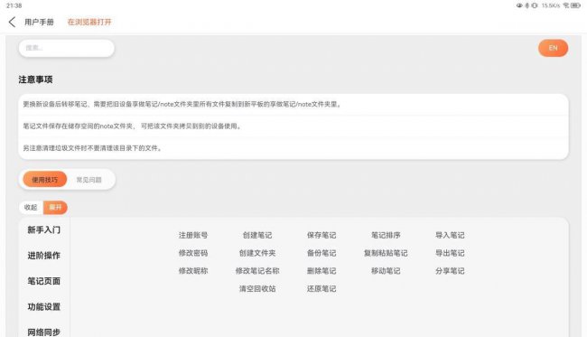Select the 常见问题 tab
The image size is (587, 337).
89,180
